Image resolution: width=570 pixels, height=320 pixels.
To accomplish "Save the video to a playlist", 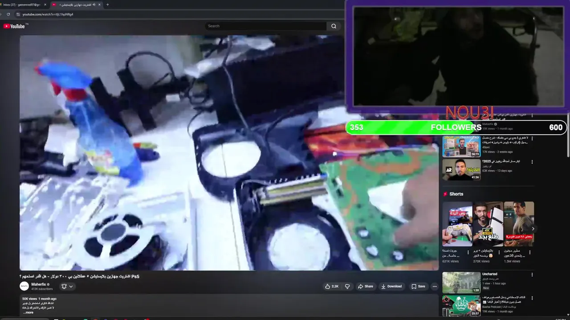I will (418, 286).
